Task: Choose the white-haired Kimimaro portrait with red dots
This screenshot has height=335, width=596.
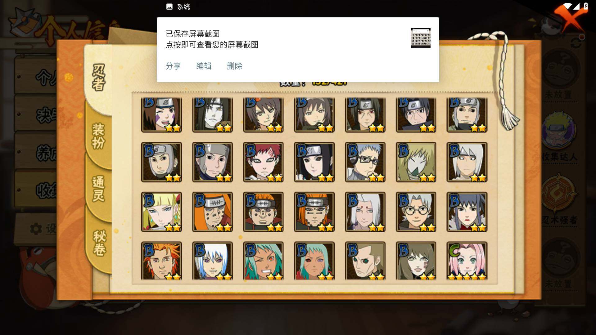Action: 365,212
